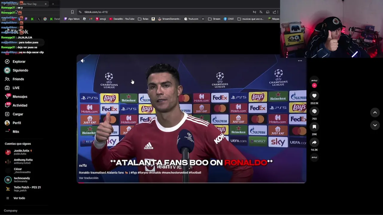Like the Ronaldo video with the heart icon
This screenshot has width=383, height=215.
(314, 96)
